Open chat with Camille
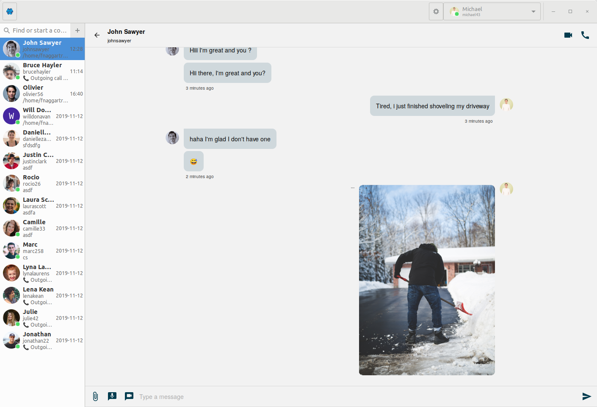This screenshot has height=407, width=597. pyautogui.click(x=42, y=228)
